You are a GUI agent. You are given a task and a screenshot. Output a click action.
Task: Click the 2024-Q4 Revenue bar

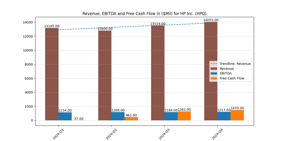(x=211, y=71)
